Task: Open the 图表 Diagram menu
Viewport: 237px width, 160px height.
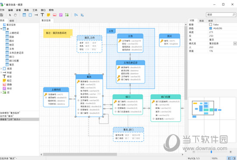Action: 26,10
